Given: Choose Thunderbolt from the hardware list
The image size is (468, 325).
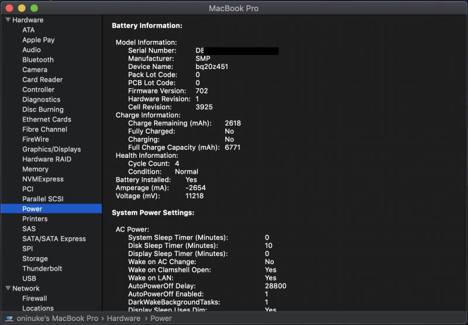Looking at the screenshot, I should pos(42,268).
